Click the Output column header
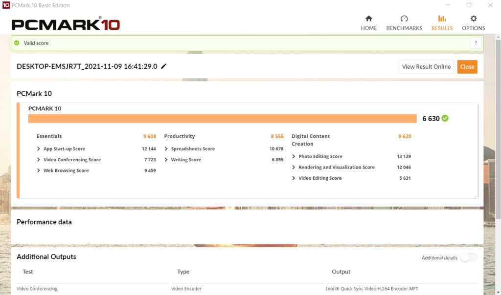Image resolution: width=501 pixels, height=295 pixels. click(341, 272)
